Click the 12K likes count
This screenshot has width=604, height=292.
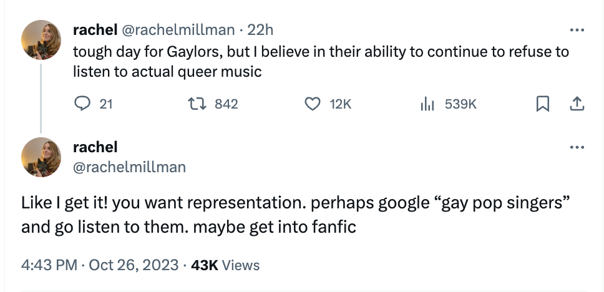pyautogui.click(x=340, y=104)
